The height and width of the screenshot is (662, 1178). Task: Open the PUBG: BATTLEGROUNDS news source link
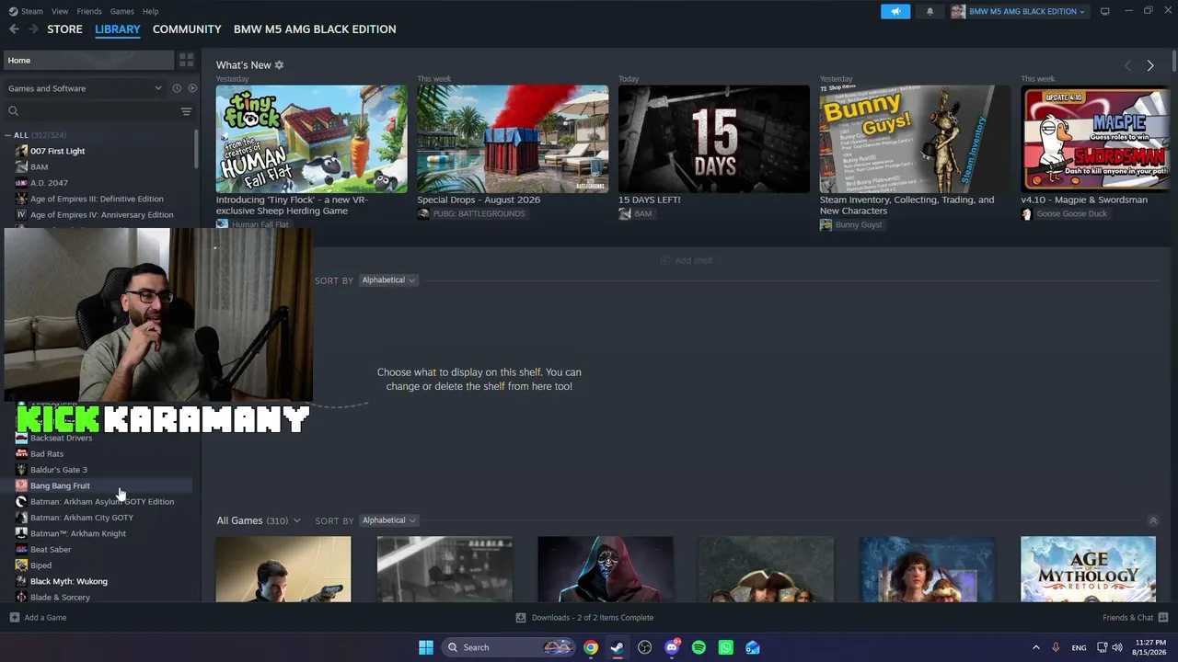(479, 214)
